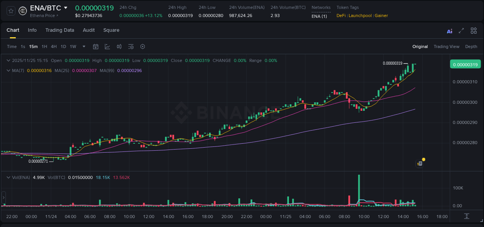Open the calendar date-range picker
Image resolution: width=484 pixels, height=227 pixels.
(96, 46)
